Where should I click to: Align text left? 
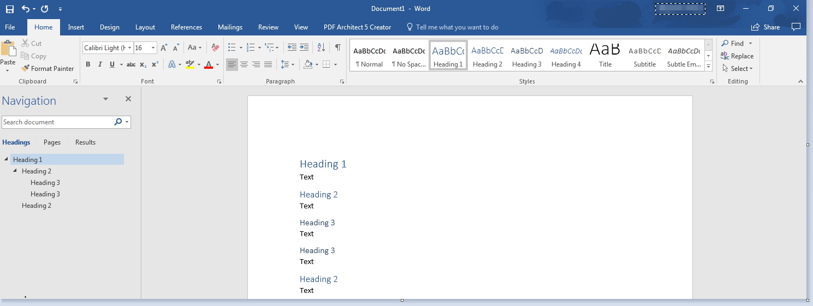pyautogui.click(x=233, y=64)
